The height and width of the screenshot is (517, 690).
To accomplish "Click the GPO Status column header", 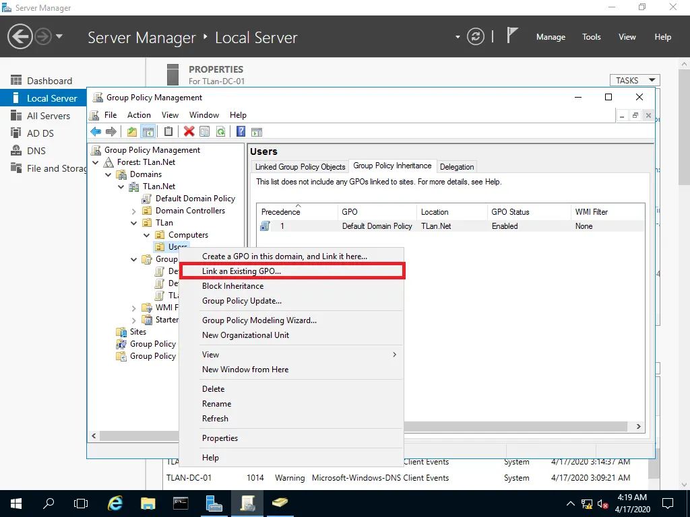I will [x=510, y=212].
